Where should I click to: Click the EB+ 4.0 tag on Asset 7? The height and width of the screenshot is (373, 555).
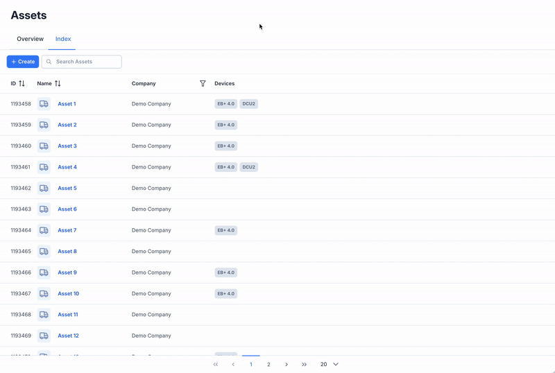(x=225, y=230)
